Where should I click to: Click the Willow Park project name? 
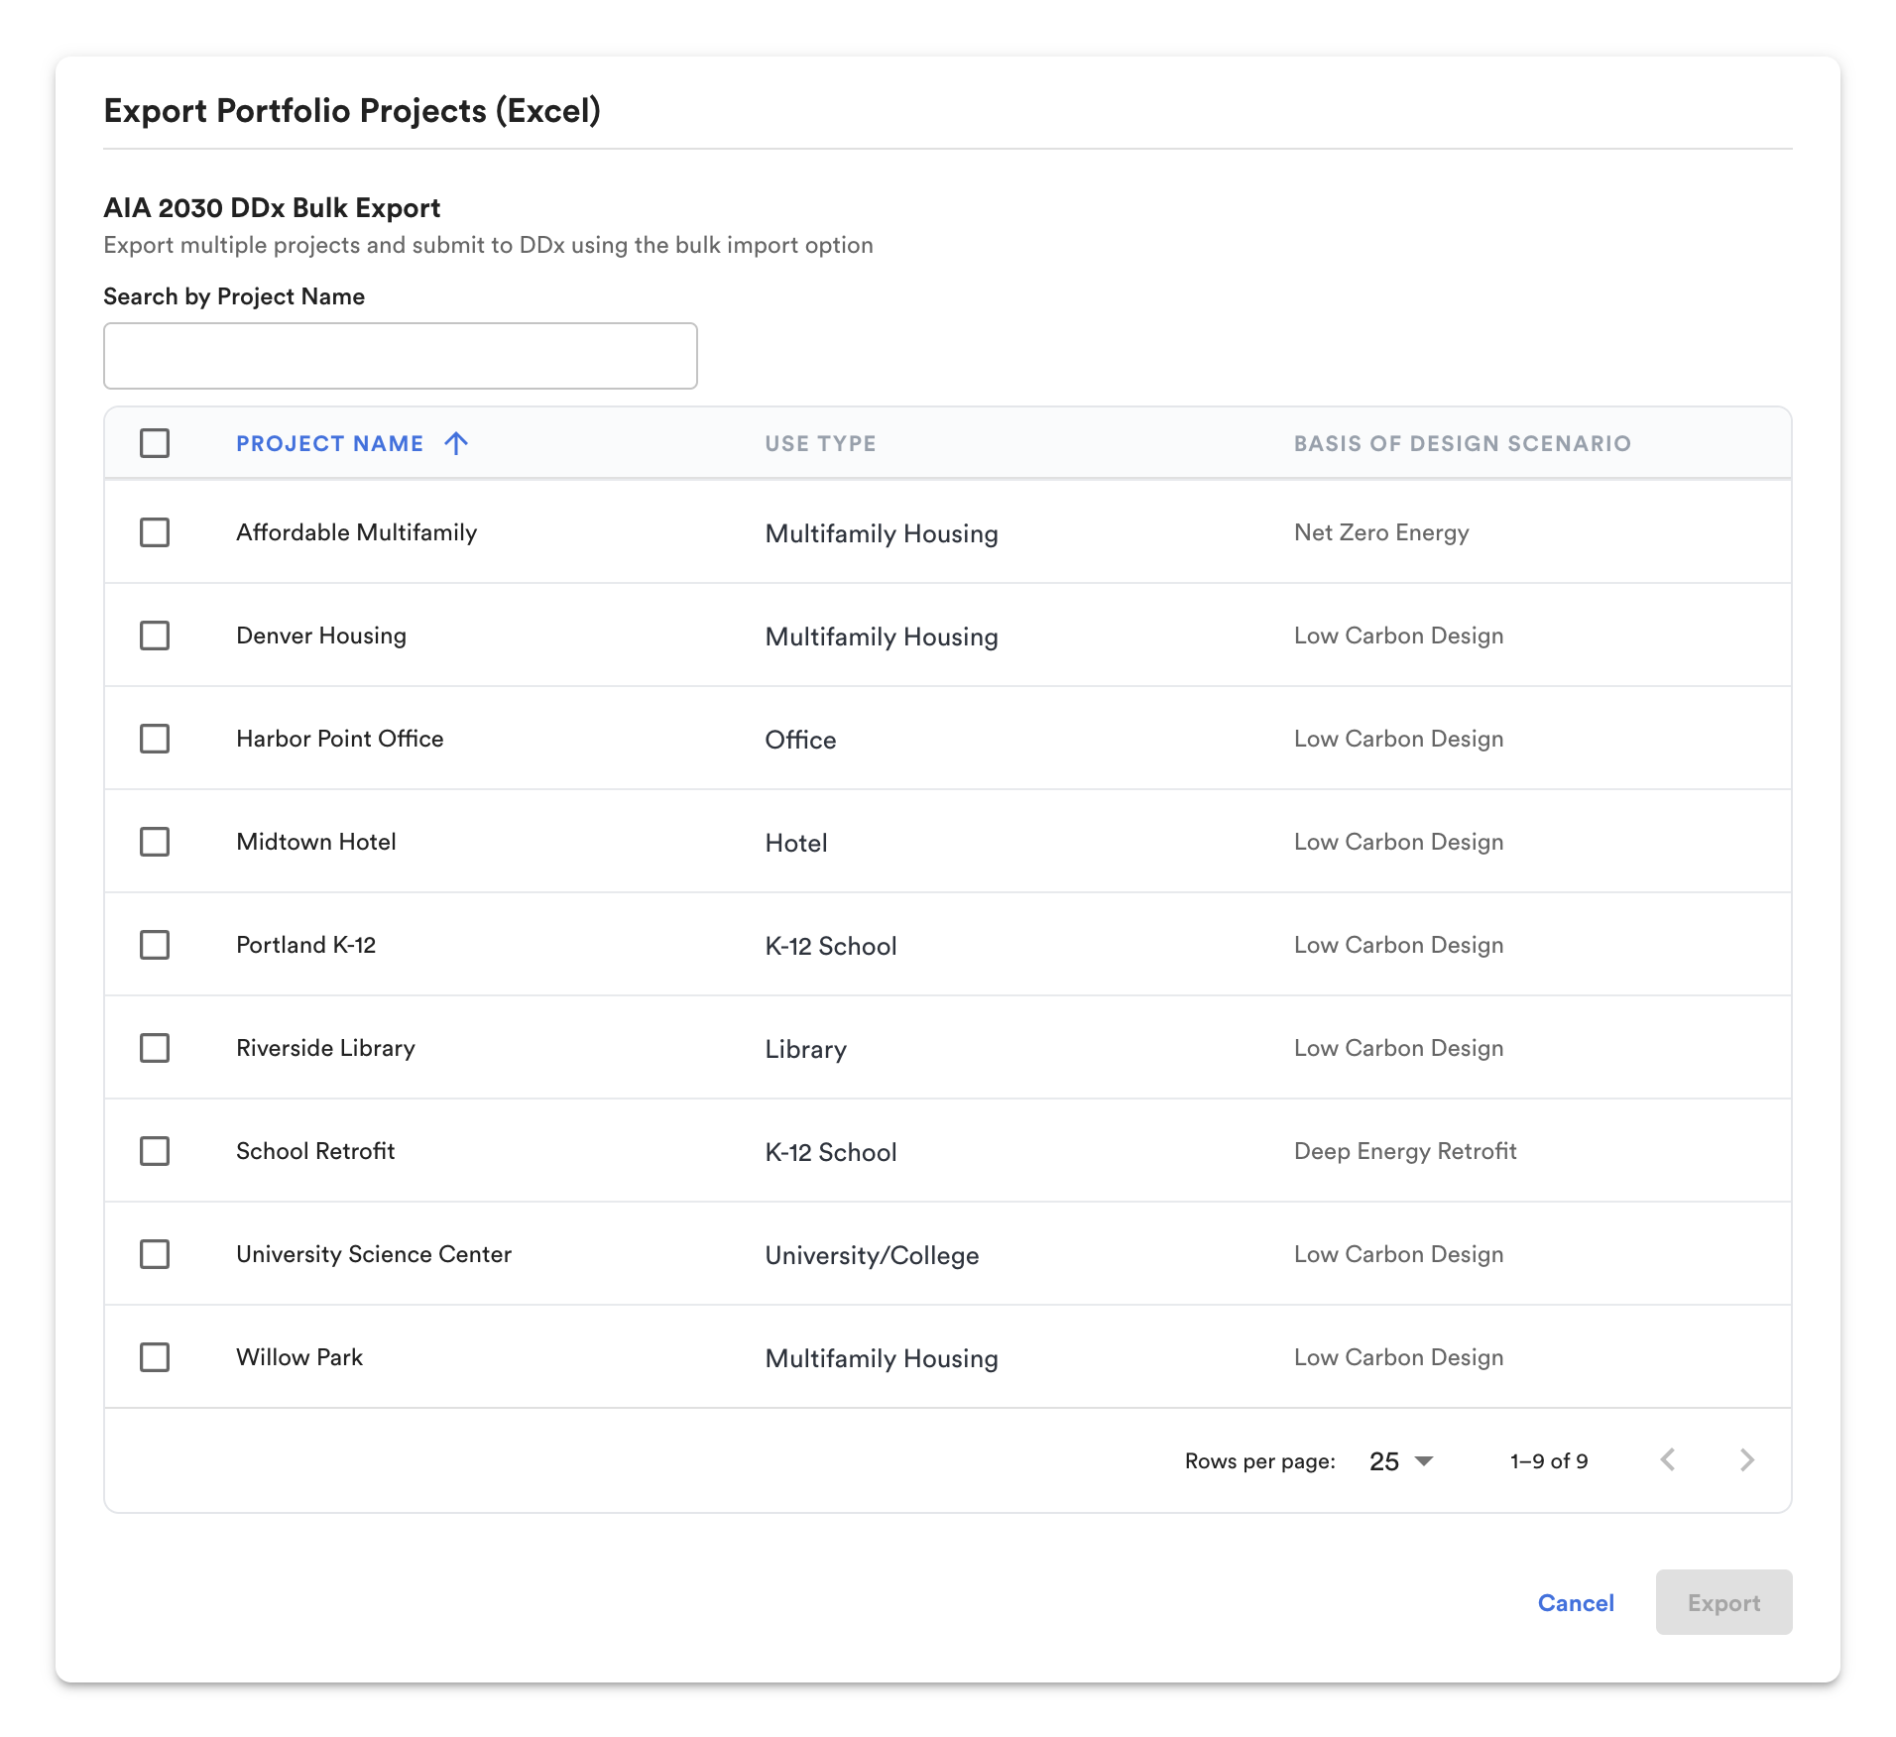299,1357
